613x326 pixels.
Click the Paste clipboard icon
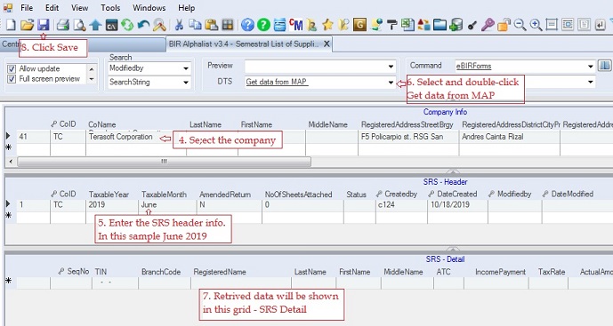[x=211, y=26]
